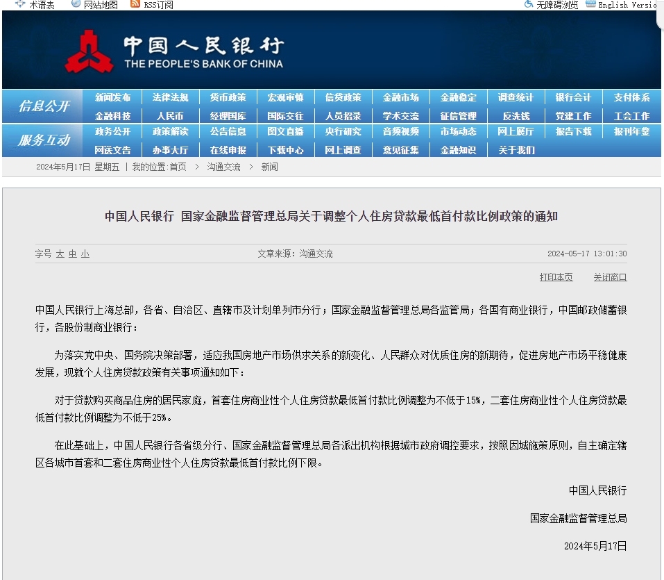Image resolution: width=664 pixels, height=580 pixels.
Task: Select 金融知识 menu item
Action: click(x=458, y=150)
